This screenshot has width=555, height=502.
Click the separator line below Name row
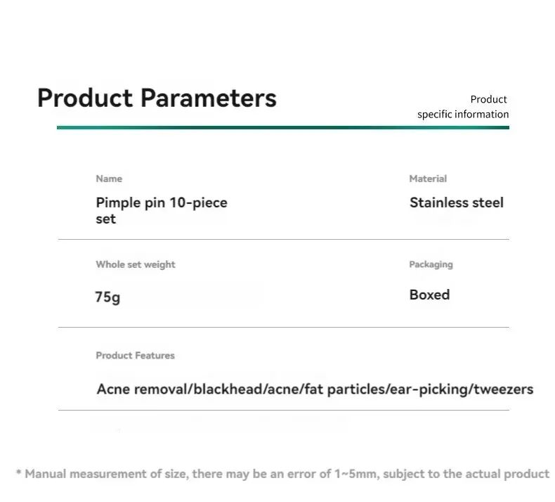coord(284,240)
